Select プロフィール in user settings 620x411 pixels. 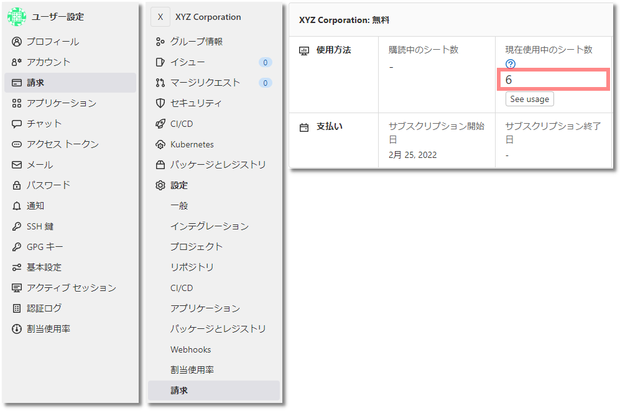pyautogui.click(x=70, y=42)
